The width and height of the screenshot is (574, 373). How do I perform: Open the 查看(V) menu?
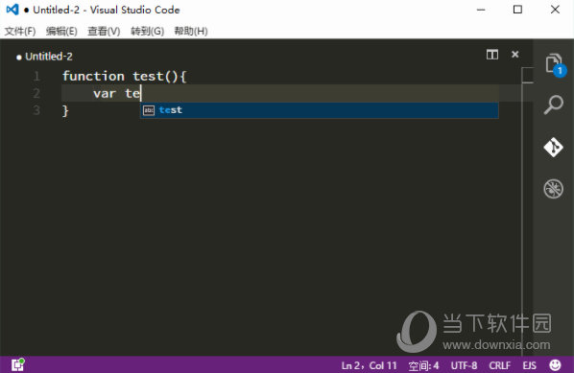[x=104, y=31]
